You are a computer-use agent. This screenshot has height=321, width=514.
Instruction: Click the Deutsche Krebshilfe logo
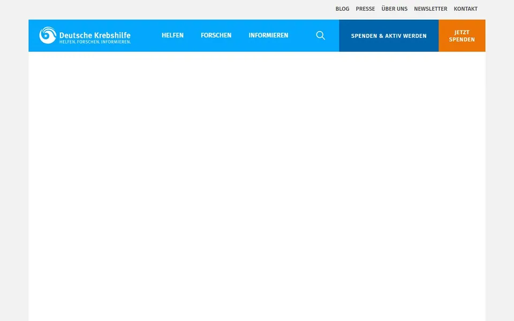pyautogui.click(x=85, y=35)
